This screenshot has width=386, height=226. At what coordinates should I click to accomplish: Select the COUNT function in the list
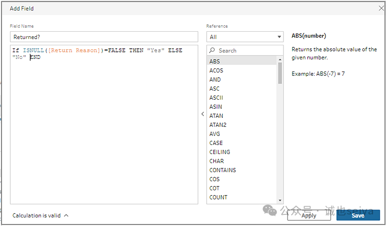point(242,198)
